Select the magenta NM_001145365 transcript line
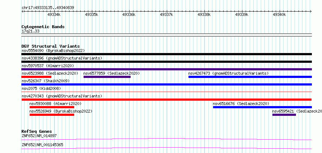322x153 pixels. tap(166, 148)
